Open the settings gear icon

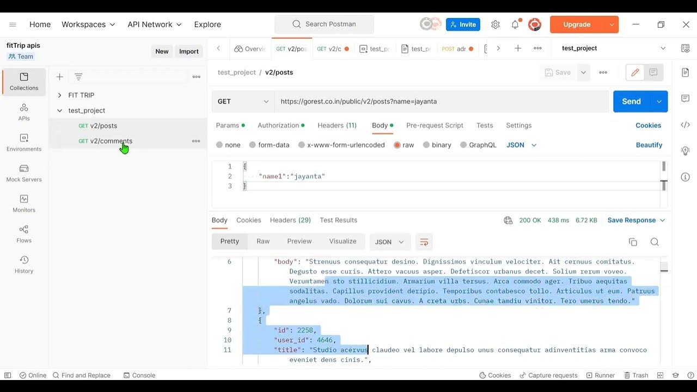pos(495,24)
